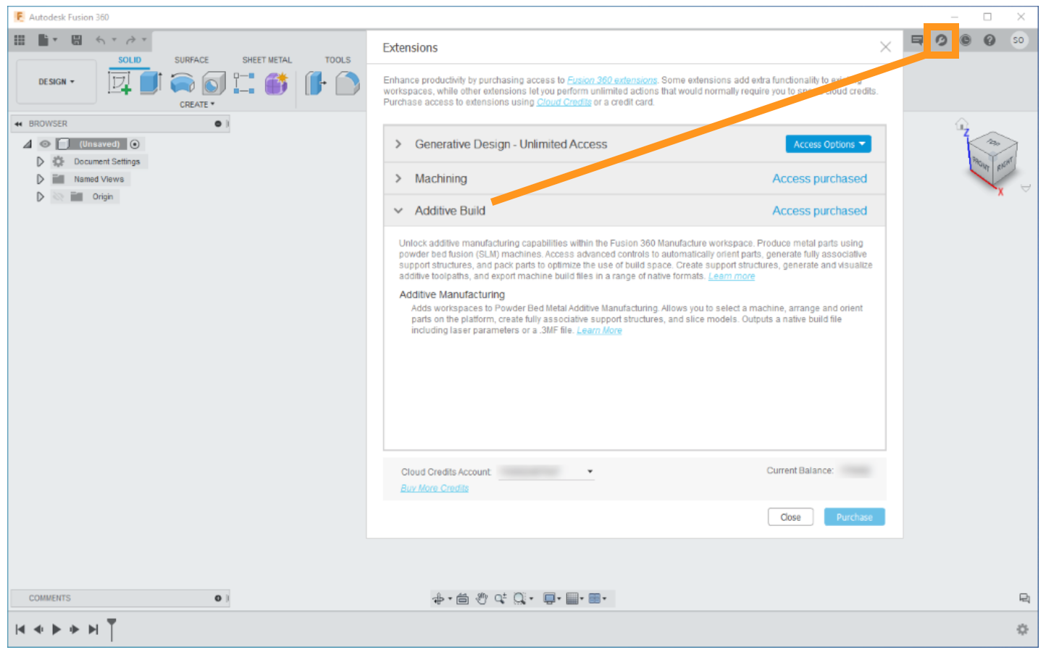Image resolution: width=1046 pixels, height=655 pixels.
Task: Switch to the Solid tab
Action: click(x=130, y=60)
